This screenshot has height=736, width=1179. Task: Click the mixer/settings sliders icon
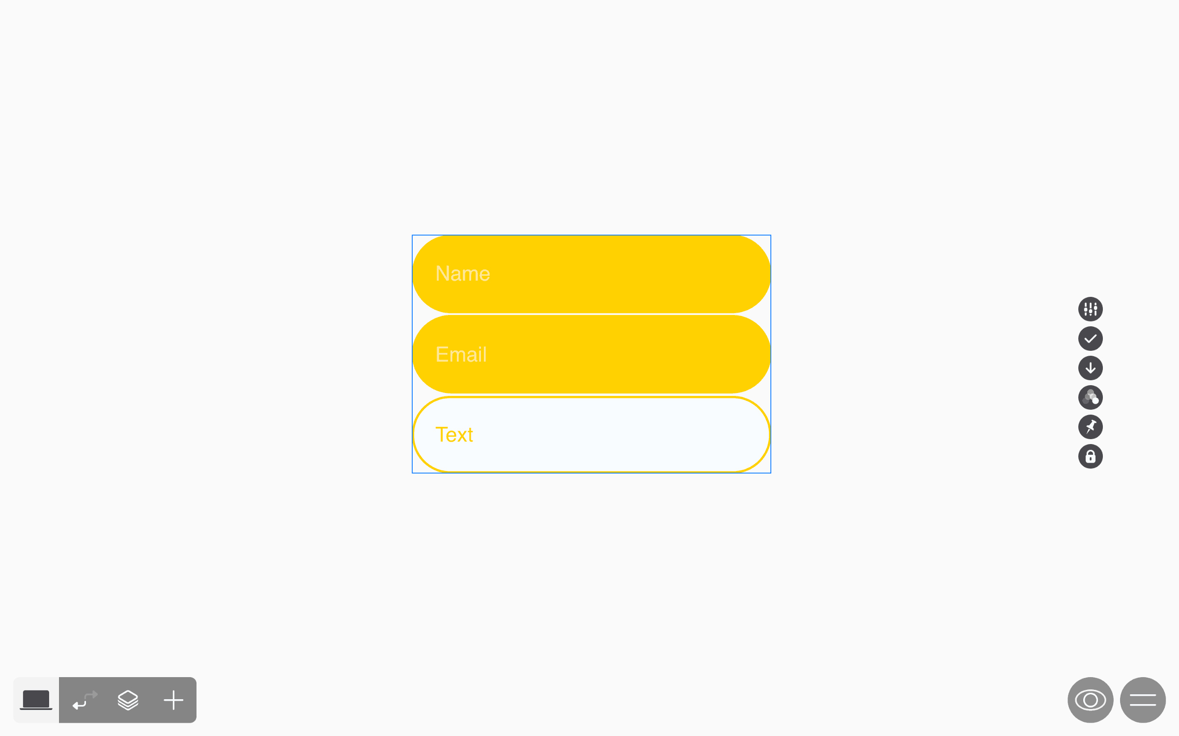1091,309
